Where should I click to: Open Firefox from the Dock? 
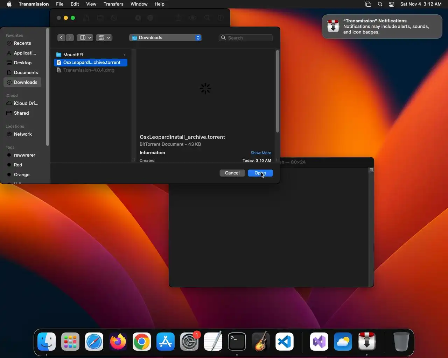click(x=118, y=342)
